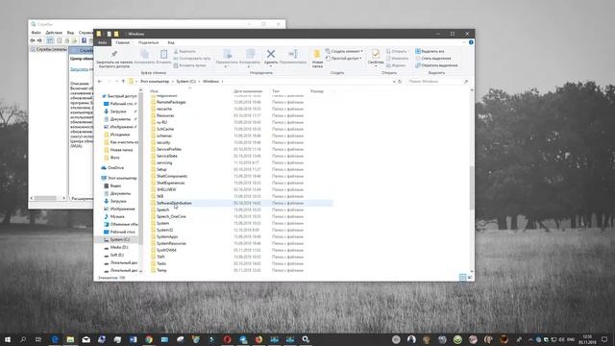615x346 pixels.
Task: Click Select all in ribbon
Action: pyautogui.click(x=430, y=51)
